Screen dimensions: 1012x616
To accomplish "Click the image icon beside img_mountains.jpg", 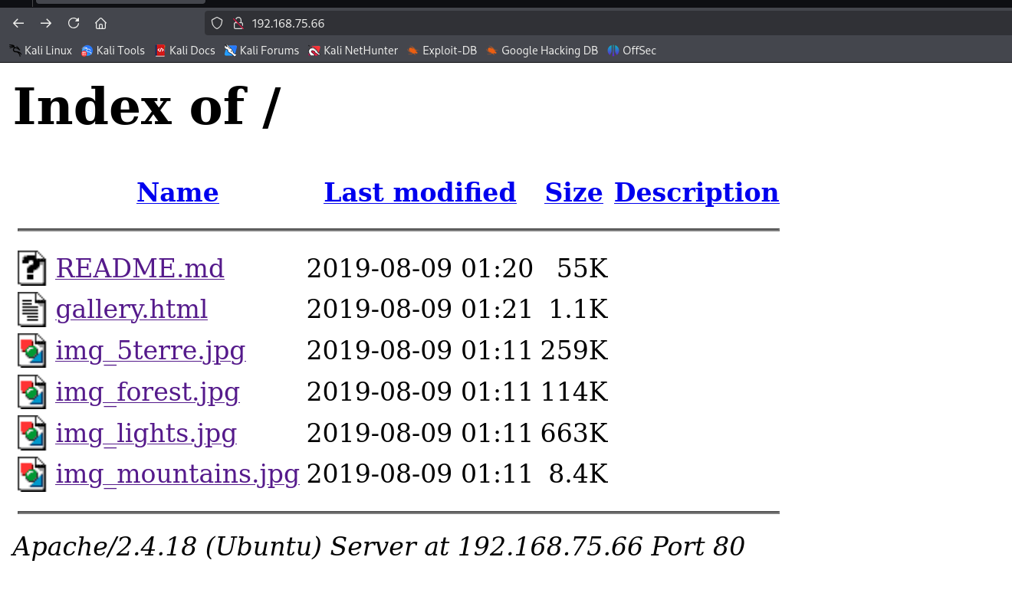I will pyautogui.click(x=32, y=474).
